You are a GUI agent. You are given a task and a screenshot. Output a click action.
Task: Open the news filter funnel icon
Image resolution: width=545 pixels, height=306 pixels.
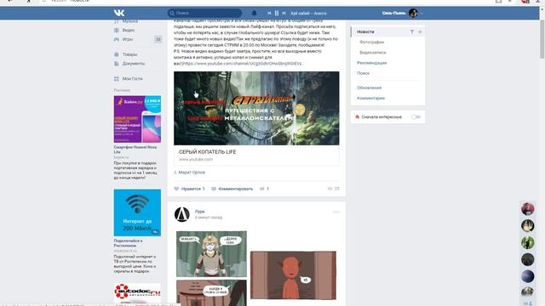click(412, 32)
